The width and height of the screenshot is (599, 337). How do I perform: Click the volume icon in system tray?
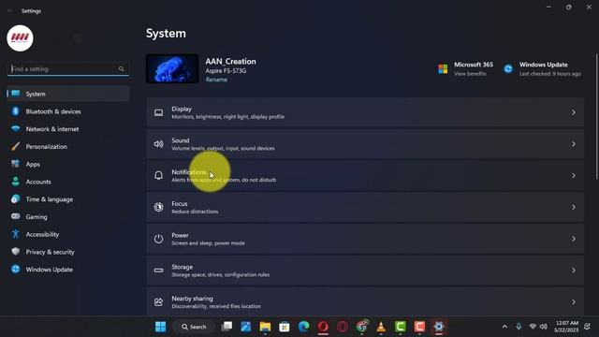(x=543, y=327)
